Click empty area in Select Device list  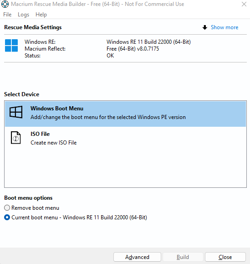(125, 168)
